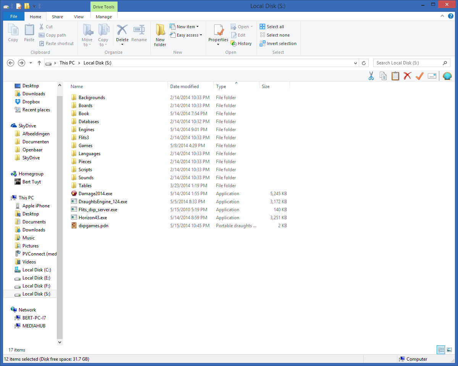The width and height of the screenshot is (458, 366).
Task: Paste using the clipboard toolbar icon
Action: coord(395,76)
